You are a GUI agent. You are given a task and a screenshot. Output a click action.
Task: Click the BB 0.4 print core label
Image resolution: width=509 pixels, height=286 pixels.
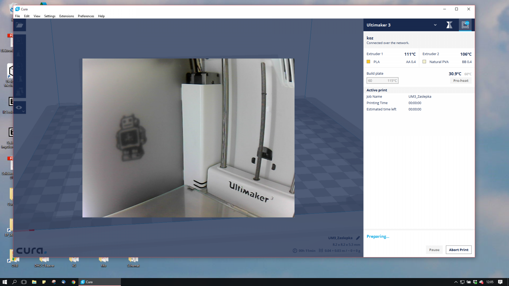[467, 62]
